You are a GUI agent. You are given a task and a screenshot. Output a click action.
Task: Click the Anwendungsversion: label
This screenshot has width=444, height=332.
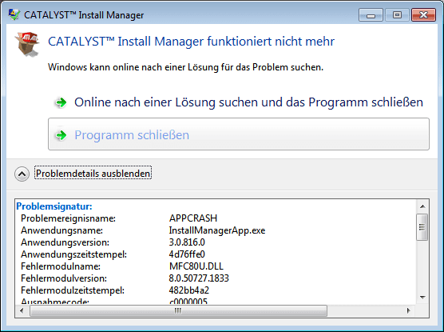coord(65,242)
